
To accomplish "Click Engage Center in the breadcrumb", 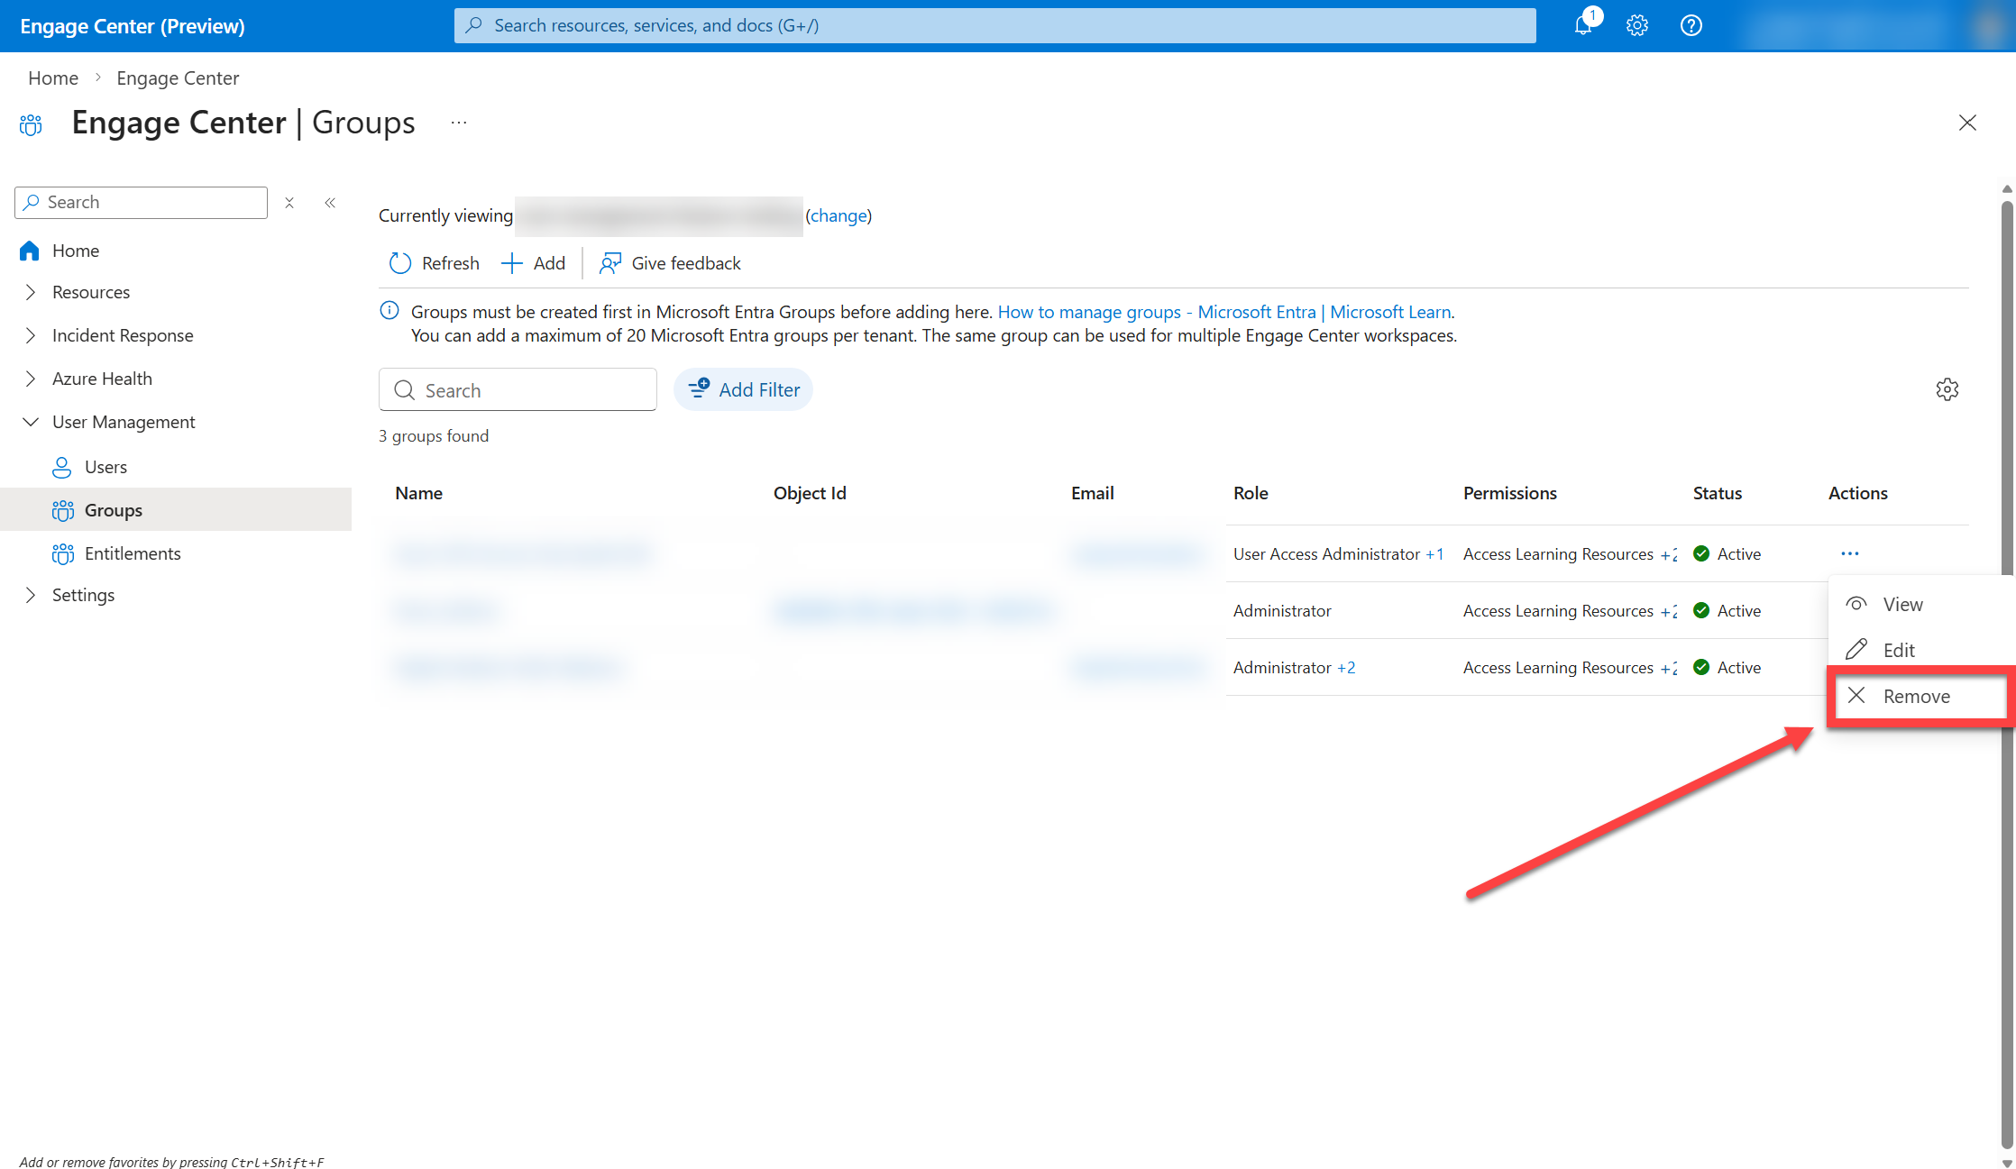I will [x=178, y=78].
